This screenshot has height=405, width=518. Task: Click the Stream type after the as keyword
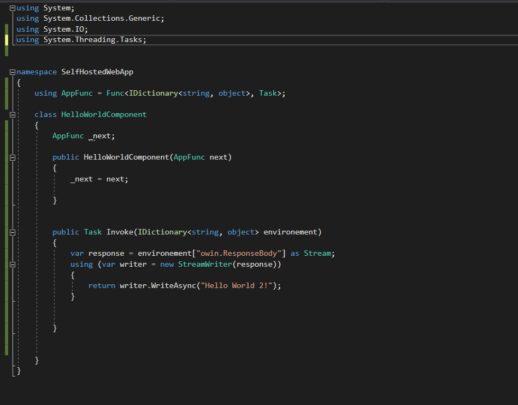317,254
